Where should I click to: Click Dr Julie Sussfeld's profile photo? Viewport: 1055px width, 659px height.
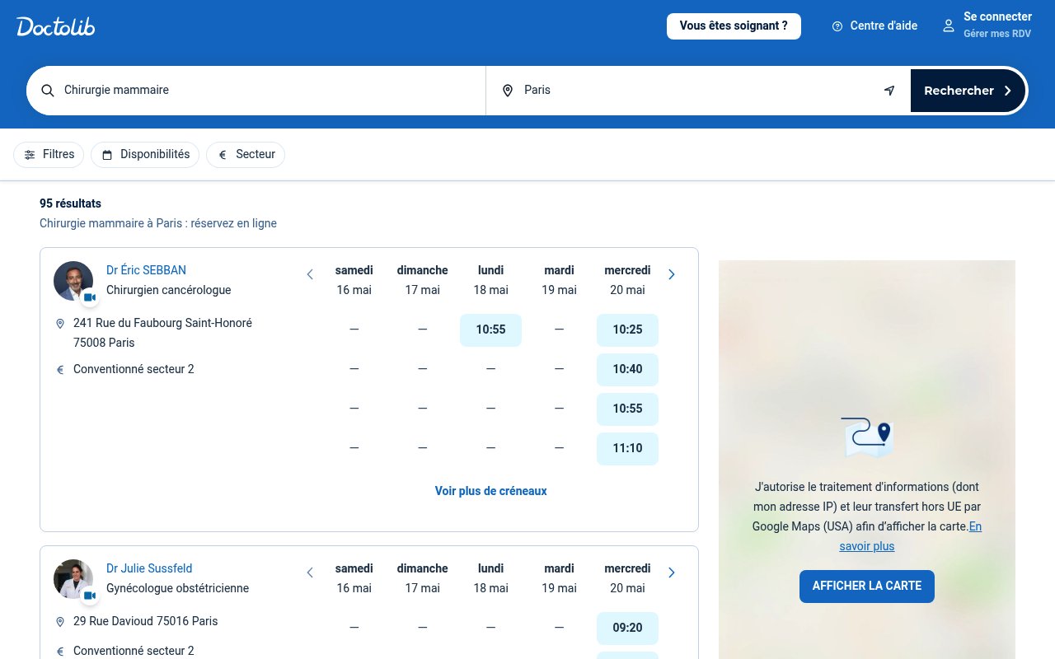tap(73, 579)
